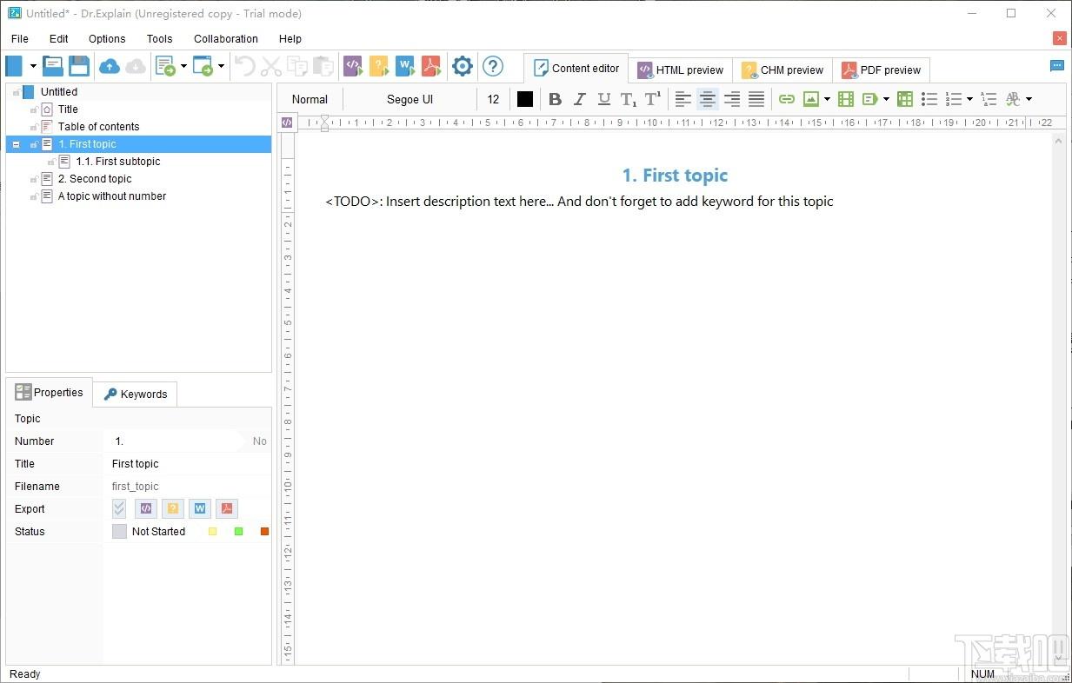
Task: Export to HTML with the purple toolbar icon
Action: 353,66
